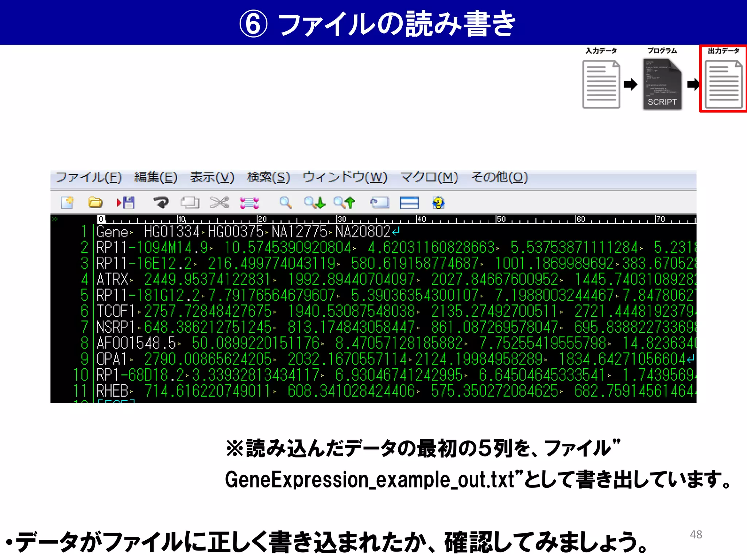Open the マクロ(M) menu
Viewport: 747px width, 560px height.
[x=429, y=178]
